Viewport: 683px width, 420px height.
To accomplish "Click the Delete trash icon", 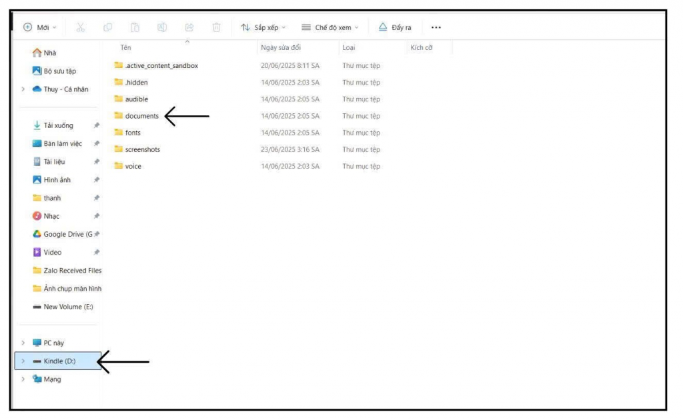I will 217,27.
